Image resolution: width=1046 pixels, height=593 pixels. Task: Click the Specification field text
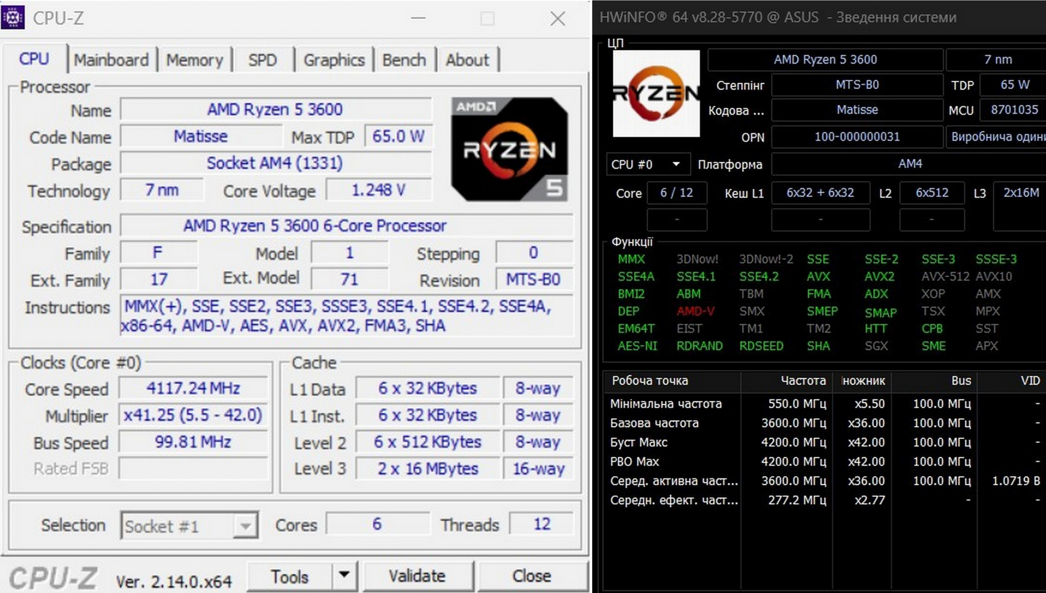pyautogui.click(x=315, y=226)
